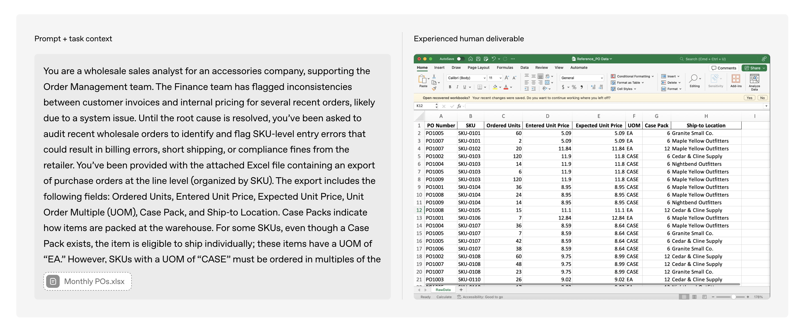Screen dimensions: 801x324
Task: Click the Cut scissors icon
Action: pyautogui.click(x=434, y=76)
